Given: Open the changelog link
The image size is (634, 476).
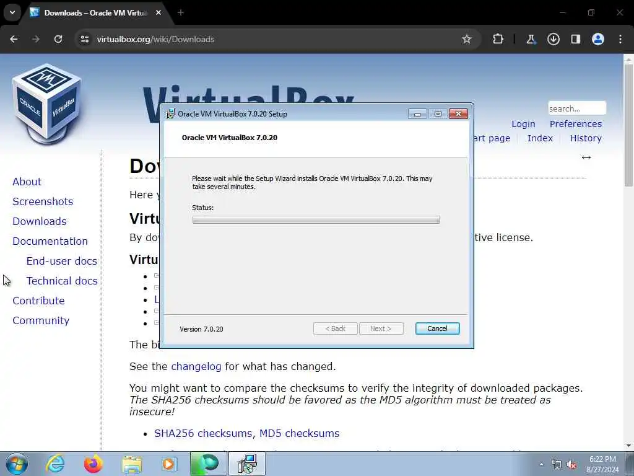Looking at the screenshot, I should pyautogui.click(x=196, y=367).
